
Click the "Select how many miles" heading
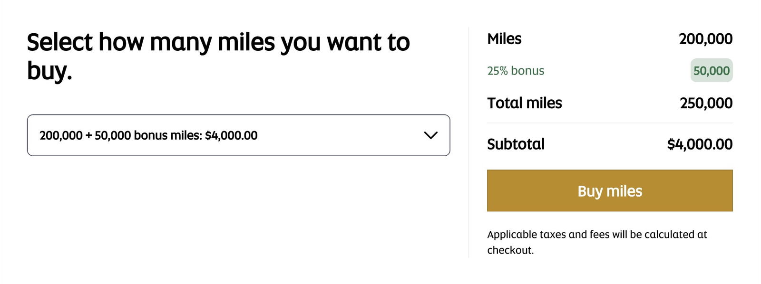click(x=218, y=42)
